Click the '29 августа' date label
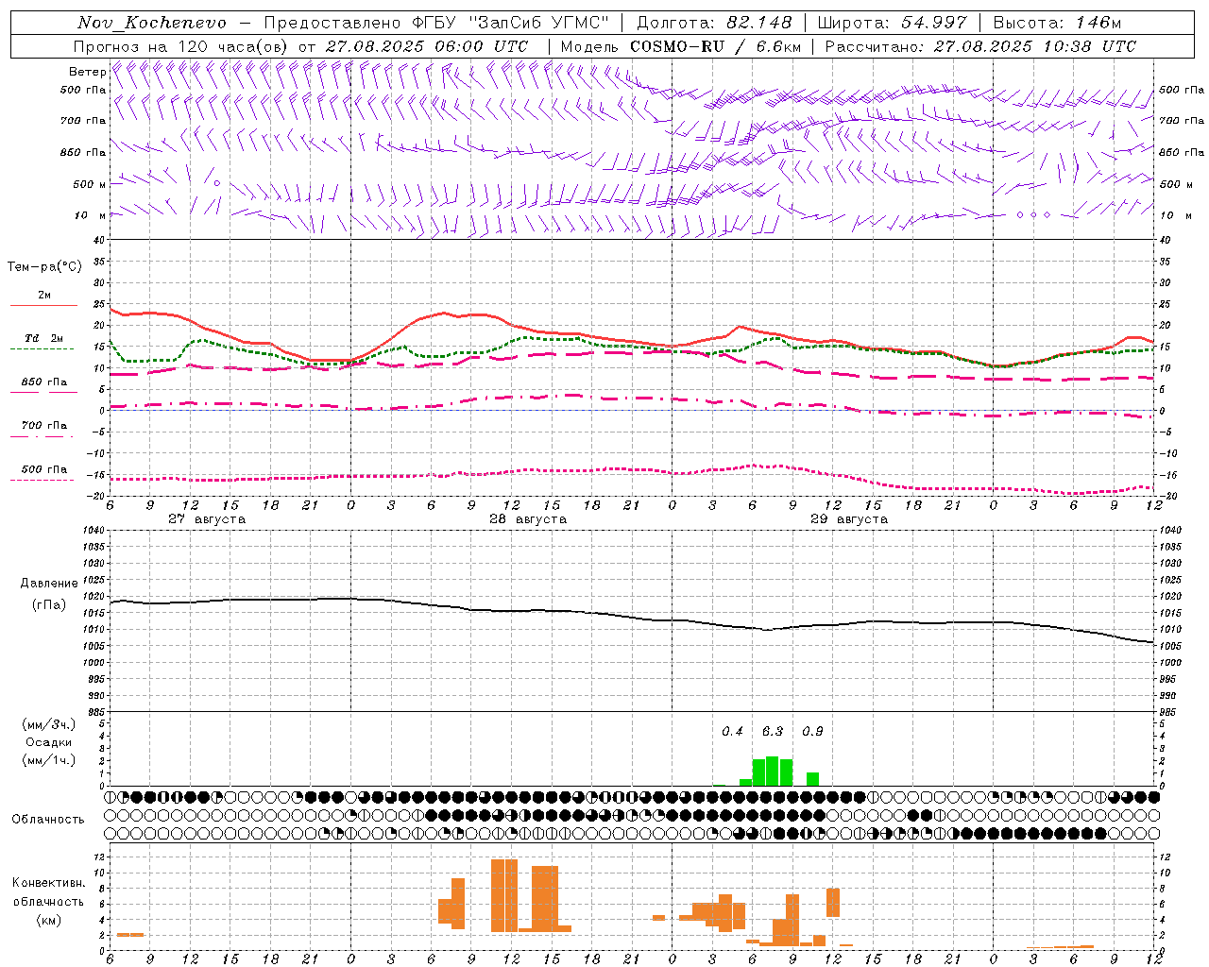1209x967 pixels. (x=849, y=519)
